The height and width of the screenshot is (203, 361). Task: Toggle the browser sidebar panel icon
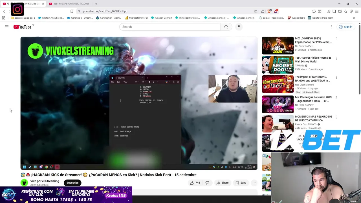pos(334,11)
